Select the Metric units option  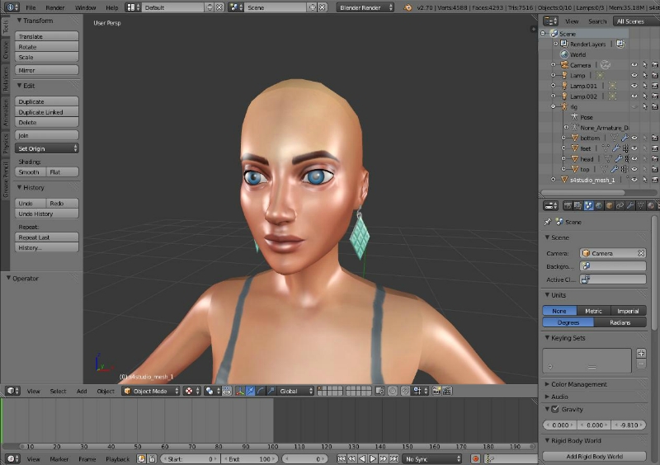593,311
